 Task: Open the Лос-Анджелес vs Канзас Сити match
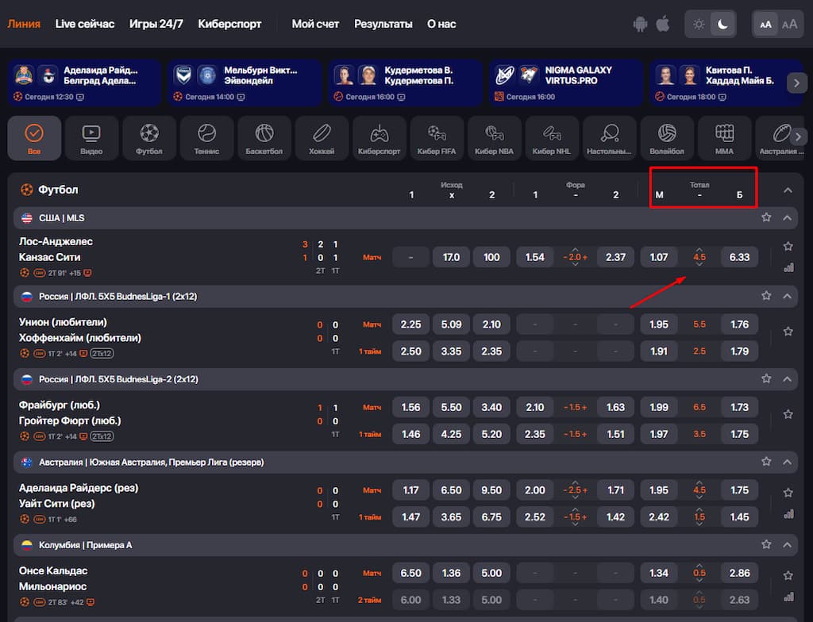coord(56,249)
